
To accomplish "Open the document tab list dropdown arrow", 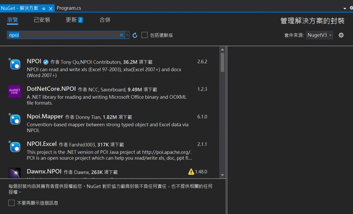I will pos(345,8).
